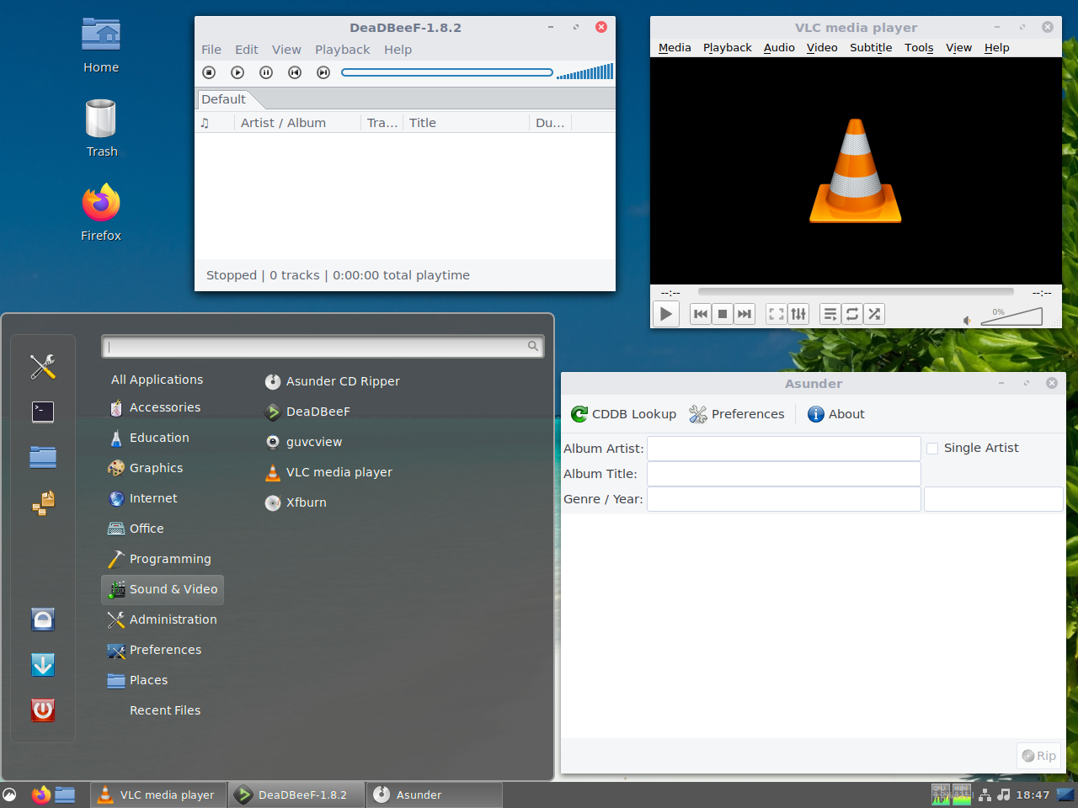Pause playback in DeaDBeeF toolbar
Screen dimensions: 1078x808
click(x=266, y=72)
